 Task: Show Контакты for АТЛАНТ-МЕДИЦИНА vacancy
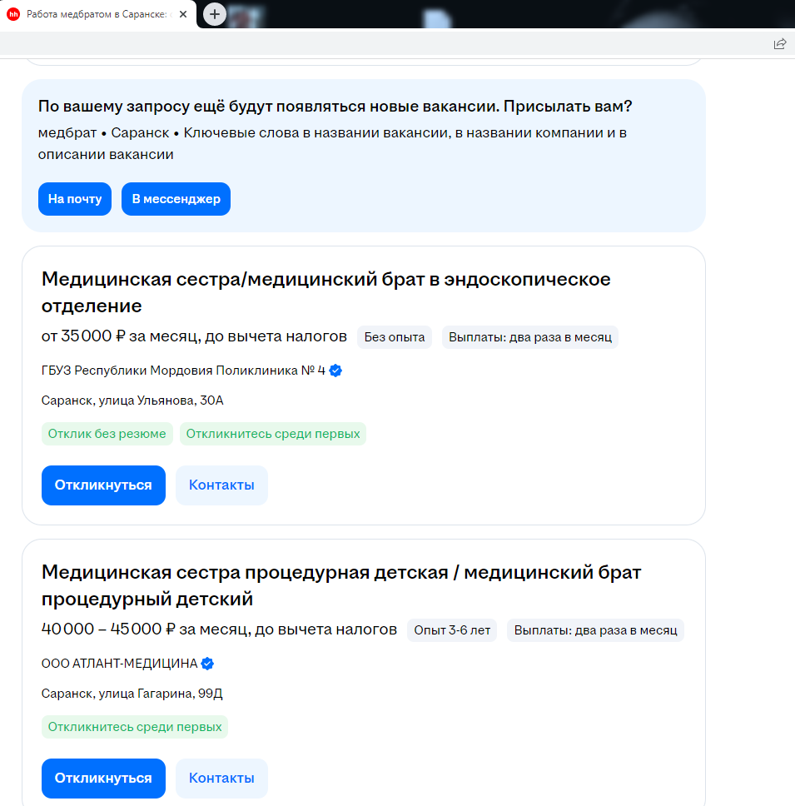221,779
